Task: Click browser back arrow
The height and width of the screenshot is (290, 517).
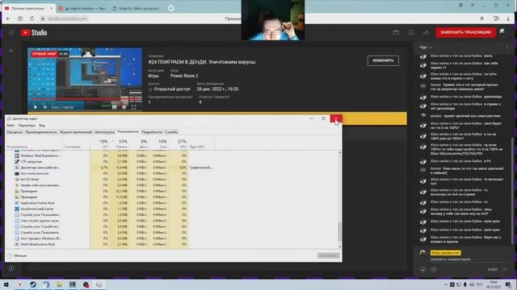Action: [x=9, y=19]
